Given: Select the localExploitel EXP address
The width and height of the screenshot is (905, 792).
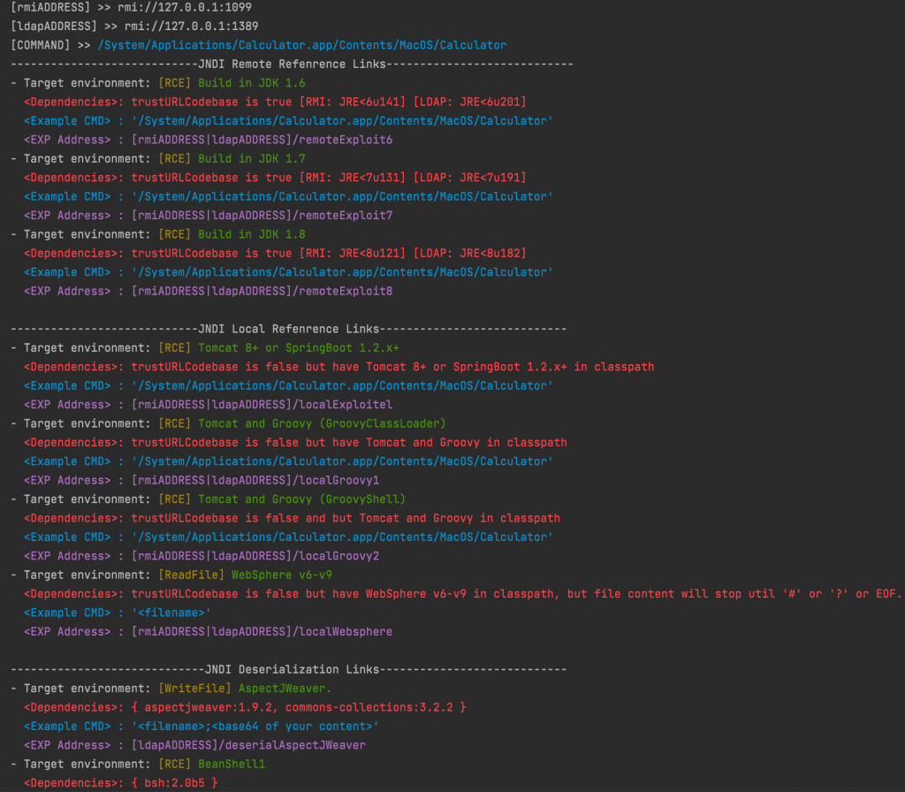Looking at the screenshot, I should (x=208, y=405).
